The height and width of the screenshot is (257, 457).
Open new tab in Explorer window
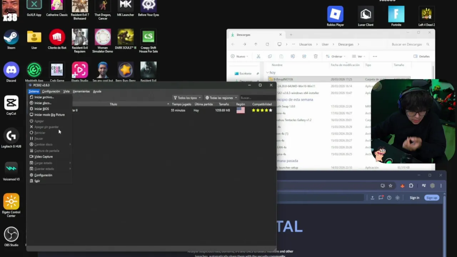pos(291,35)
